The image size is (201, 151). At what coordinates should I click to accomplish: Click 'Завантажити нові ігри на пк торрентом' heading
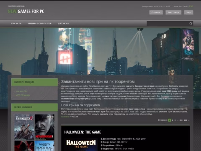pos(98,81)
